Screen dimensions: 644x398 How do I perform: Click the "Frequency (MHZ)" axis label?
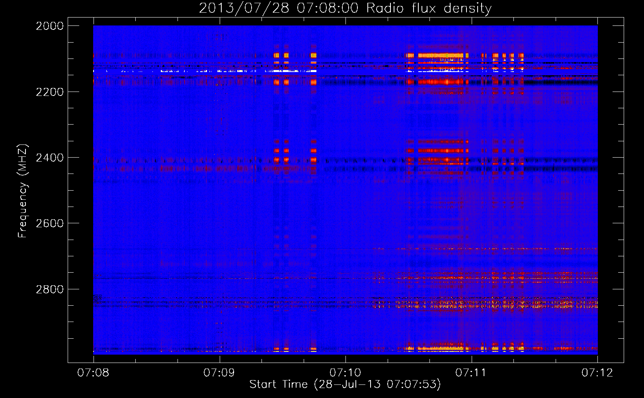[x=23, y=191]
